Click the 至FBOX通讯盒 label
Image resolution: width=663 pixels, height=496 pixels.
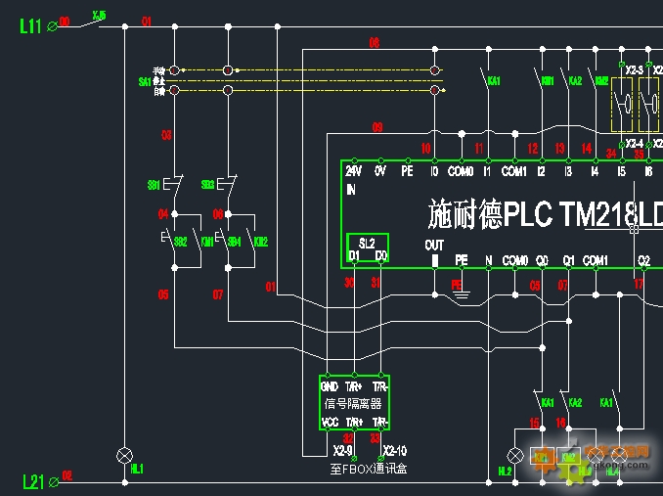point(369,469)
